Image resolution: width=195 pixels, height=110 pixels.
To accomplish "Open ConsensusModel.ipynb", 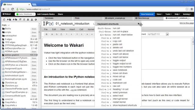I will [15, 96].
